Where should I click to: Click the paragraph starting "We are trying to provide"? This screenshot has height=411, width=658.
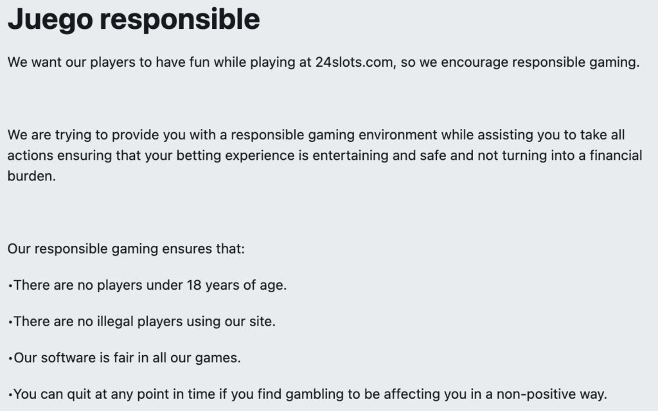pos(315,136)
